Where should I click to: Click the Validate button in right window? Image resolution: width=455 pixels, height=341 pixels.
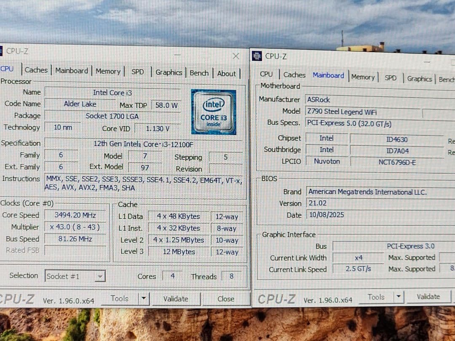428,296
